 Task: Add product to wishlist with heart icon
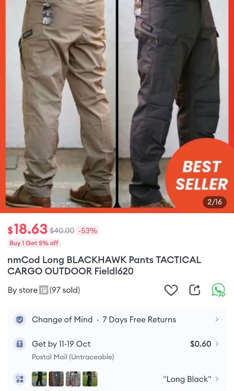tap(171, 290)
